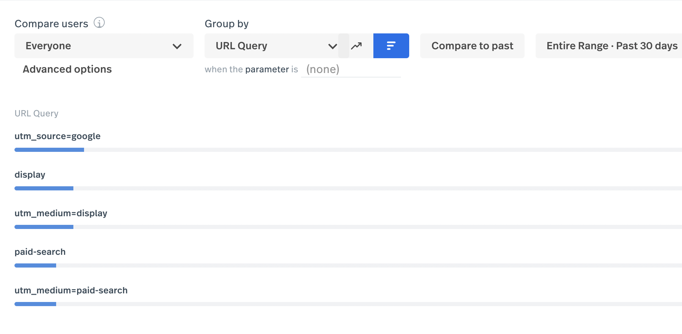
Task: Click the parameter (none) input field
Action: (x=351, y=70)
